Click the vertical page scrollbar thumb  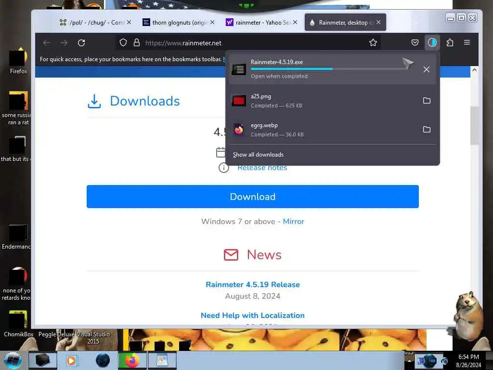474,125
